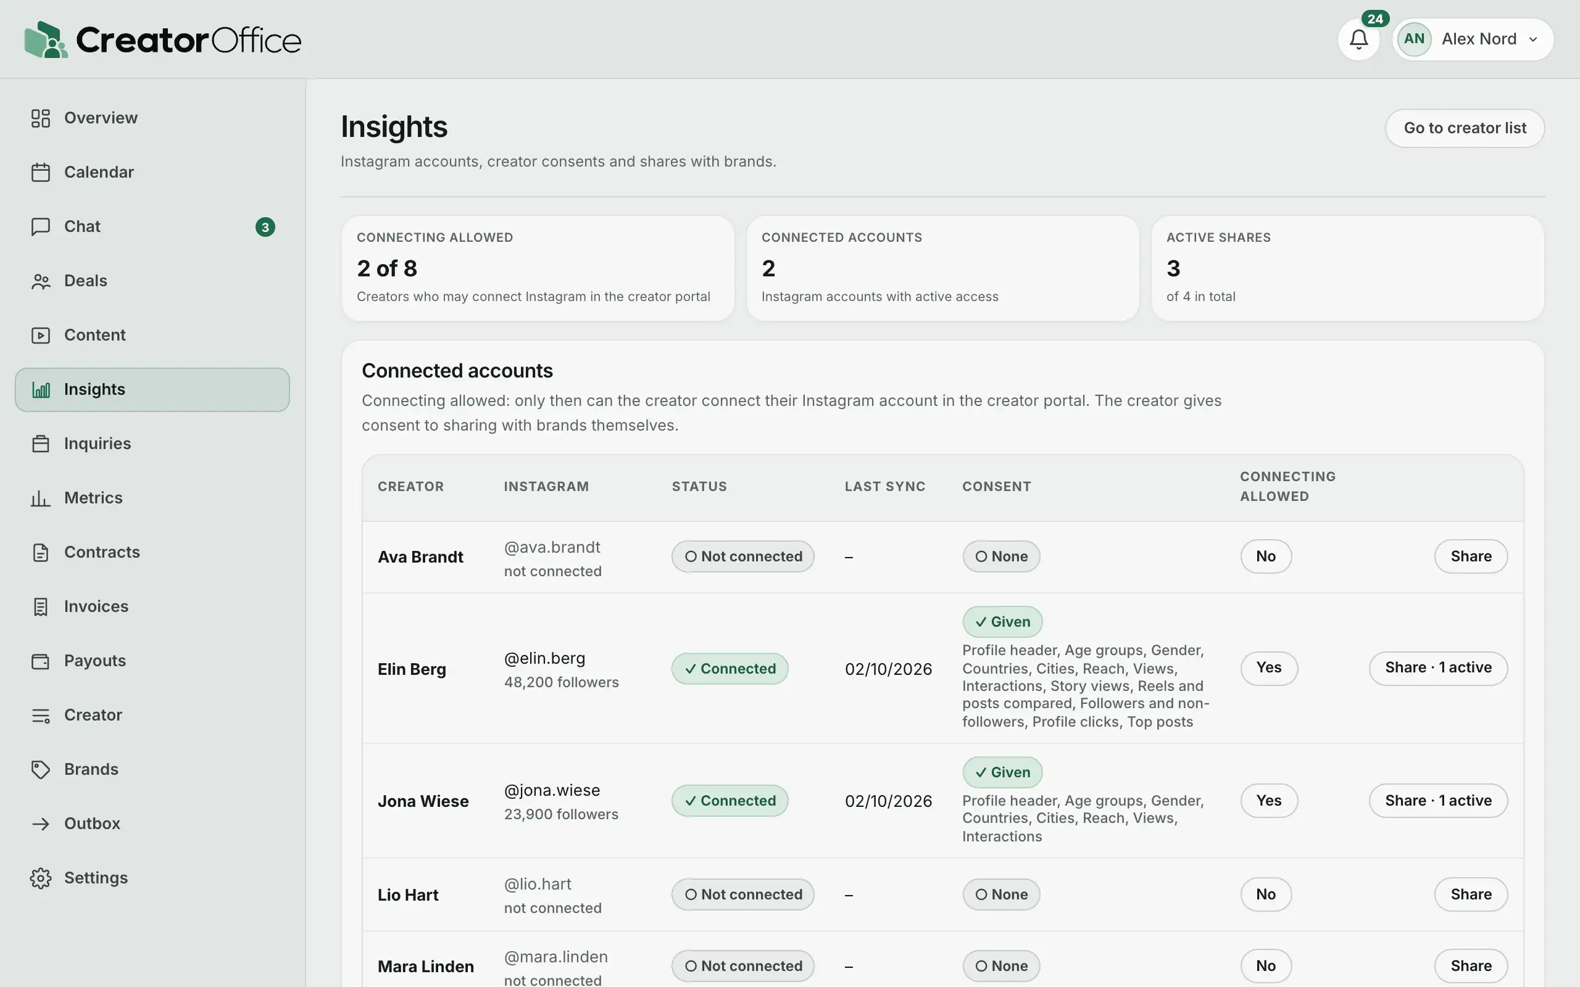
Task: Open Share · 1 active for Jona Wiese
Action: (x=1437, y=800)
